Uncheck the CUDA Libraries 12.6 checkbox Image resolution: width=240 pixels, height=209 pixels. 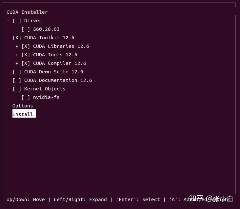click(26, 46)
